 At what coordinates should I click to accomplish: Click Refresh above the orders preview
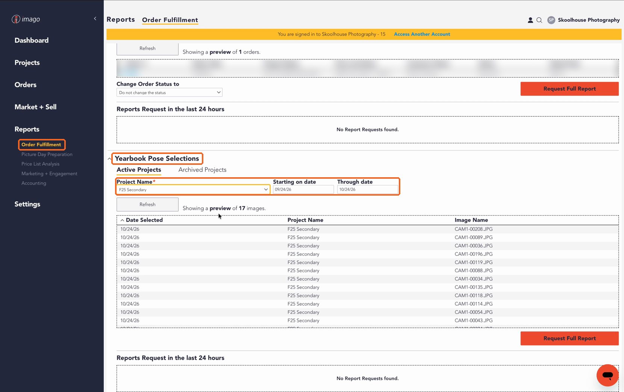click(147, 48)
